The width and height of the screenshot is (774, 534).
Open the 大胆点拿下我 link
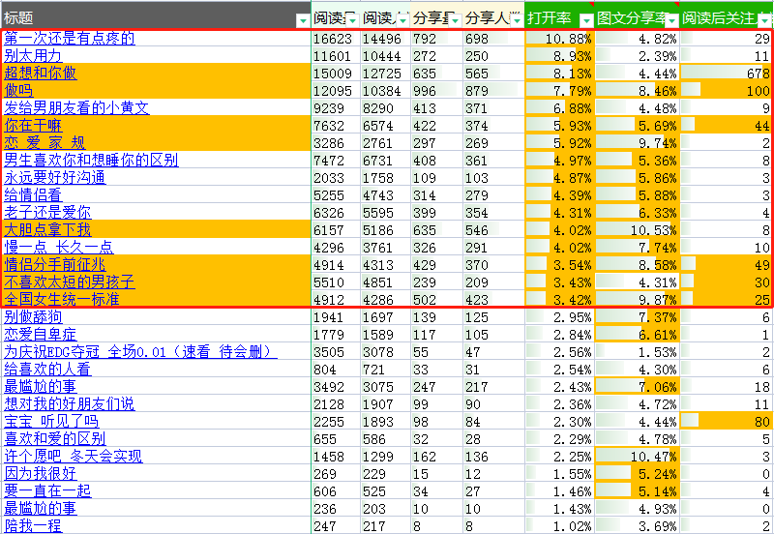pos(47,229)
